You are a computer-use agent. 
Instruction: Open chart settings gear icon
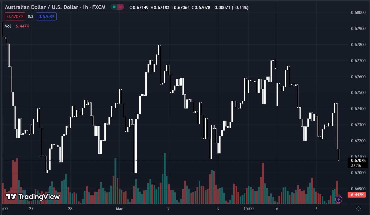tap(359, 209)
